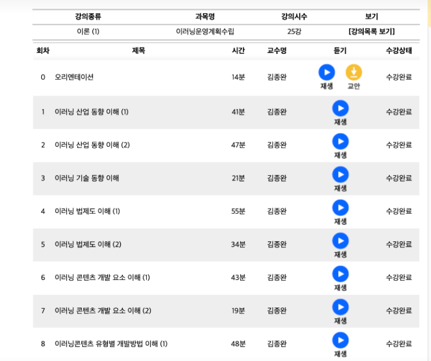Screen dimensions: 431x361
Task: Play lecture 8 유형별 개발방법 이해 (1)
Action: pos(340,340)
